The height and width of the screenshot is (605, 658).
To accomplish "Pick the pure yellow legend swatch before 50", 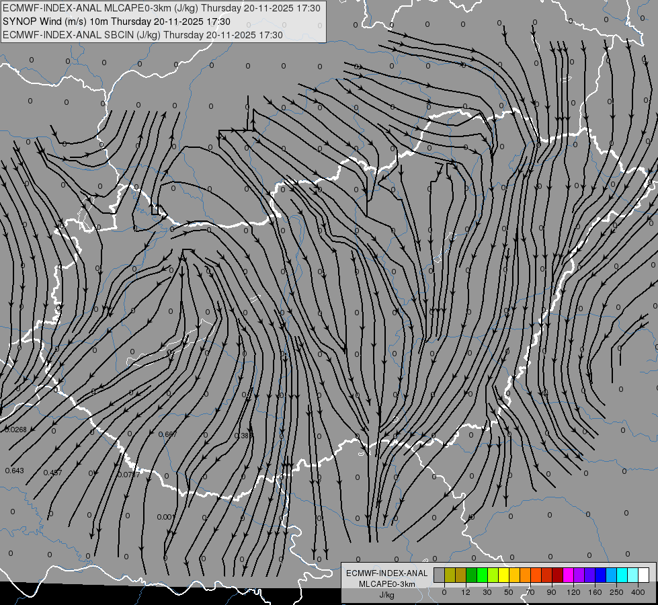I will tap(504, 575).
